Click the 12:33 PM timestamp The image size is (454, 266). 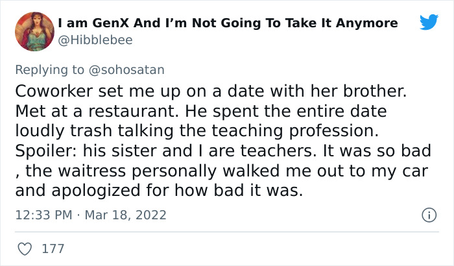point(42,214)
